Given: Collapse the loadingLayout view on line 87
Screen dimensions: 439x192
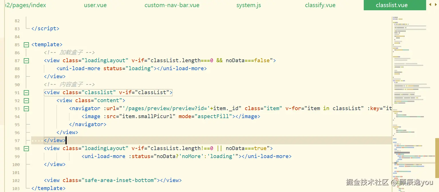Looking at the screenshot, I should click(x=26, y=60).
